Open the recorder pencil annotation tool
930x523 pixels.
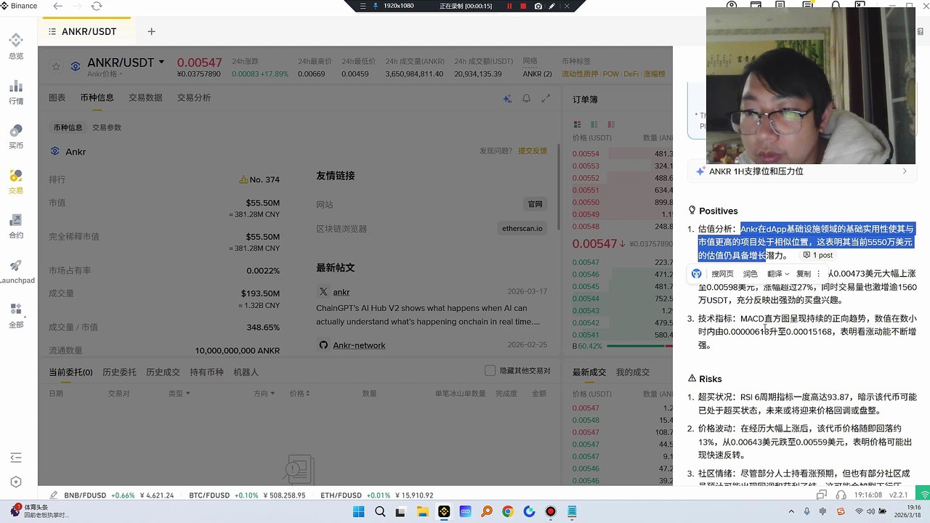(552, 6)
